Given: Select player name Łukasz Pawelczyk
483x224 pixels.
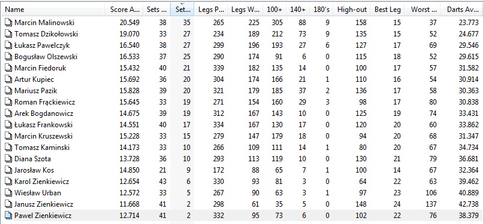Looking at the screenshot, I should pyautogui.click(x=42, y=45).
